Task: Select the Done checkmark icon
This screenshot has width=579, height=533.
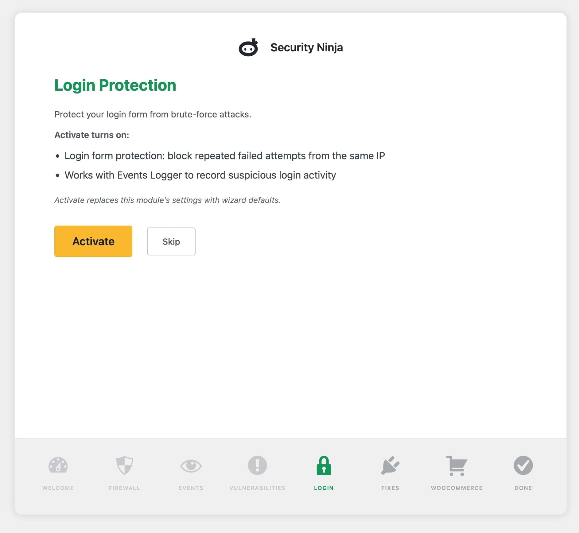Action: 523,465
